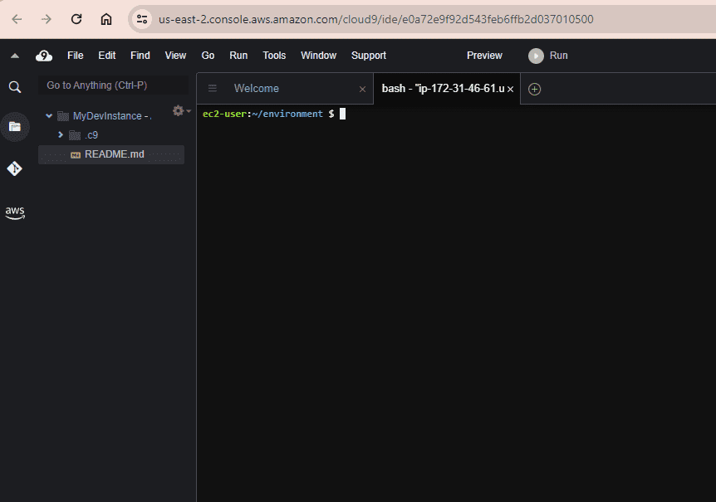Open the File menu
This screenshot has height=502, width=716.
pyautogui.click(x=76, y=56)
